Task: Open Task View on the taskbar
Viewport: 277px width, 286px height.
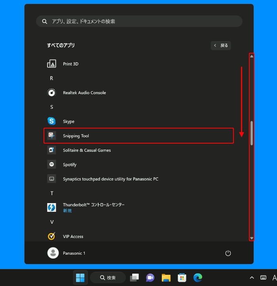Action: (x=134, y=278)
